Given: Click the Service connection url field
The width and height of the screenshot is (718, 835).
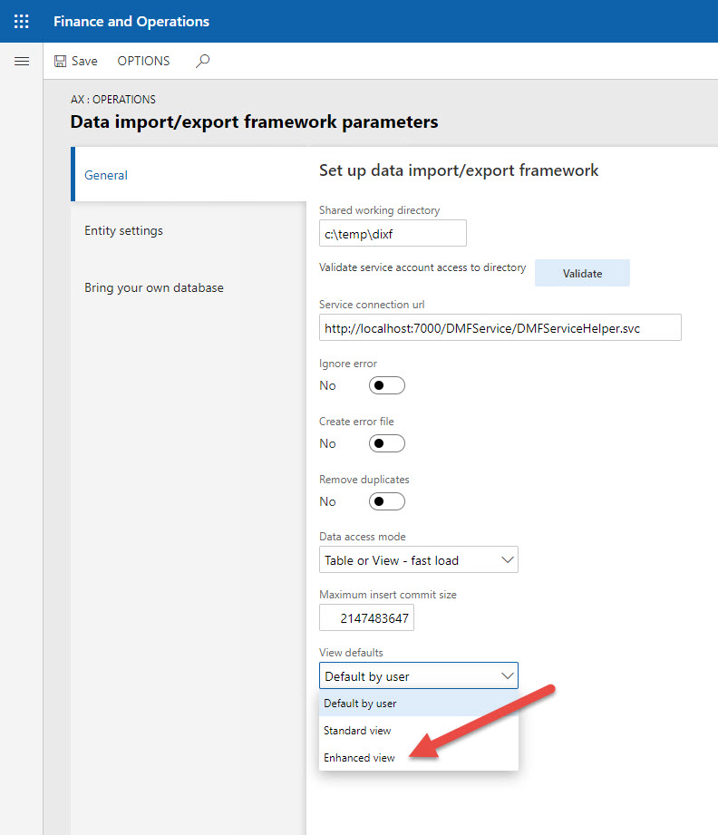Looking at the screenshot, I should tap(500, 327).
